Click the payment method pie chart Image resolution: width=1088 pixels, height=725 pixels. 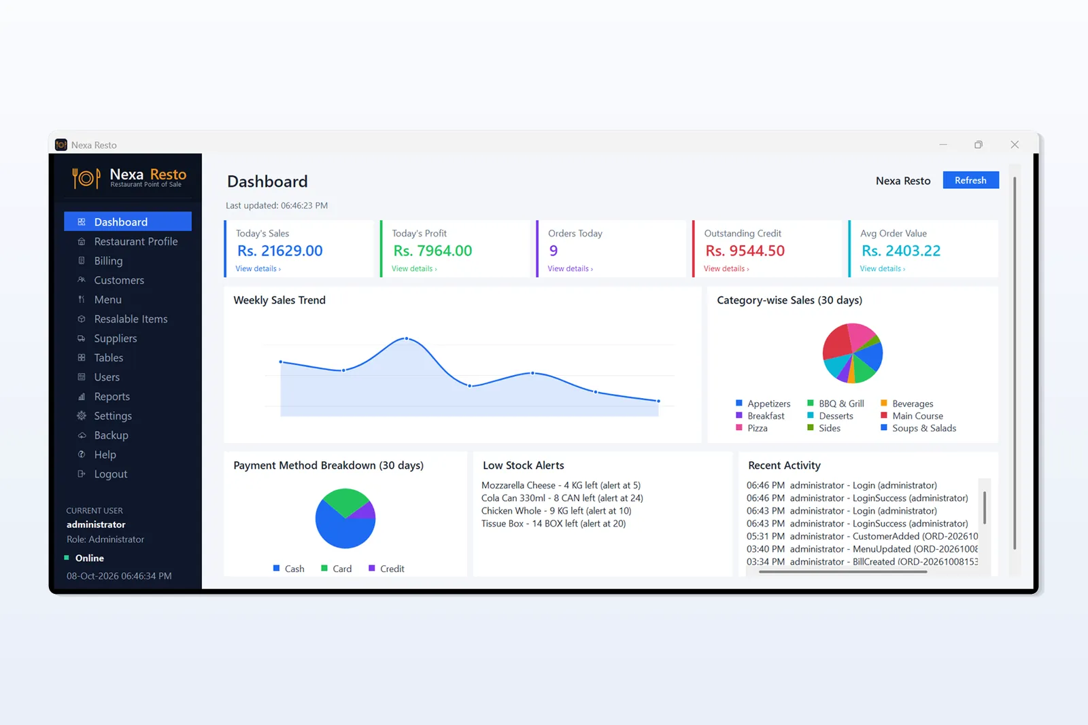(x=345, y=518)
